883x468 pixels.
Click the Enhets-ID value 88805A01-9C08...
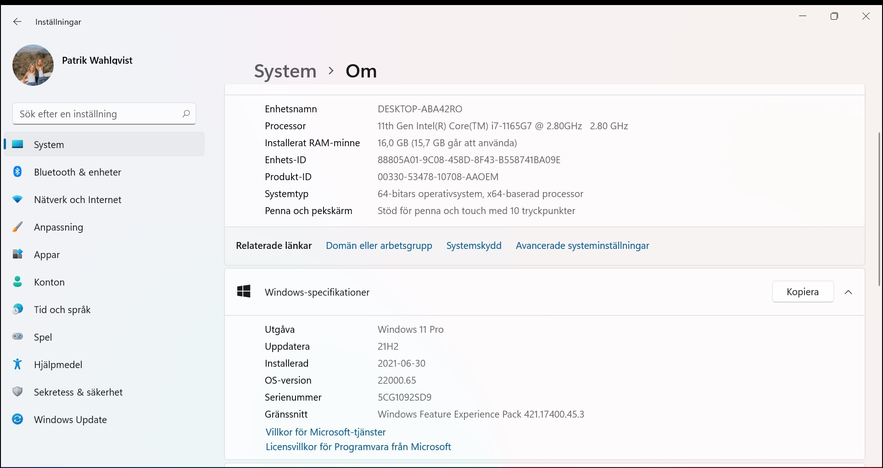(x=469, y=160)
